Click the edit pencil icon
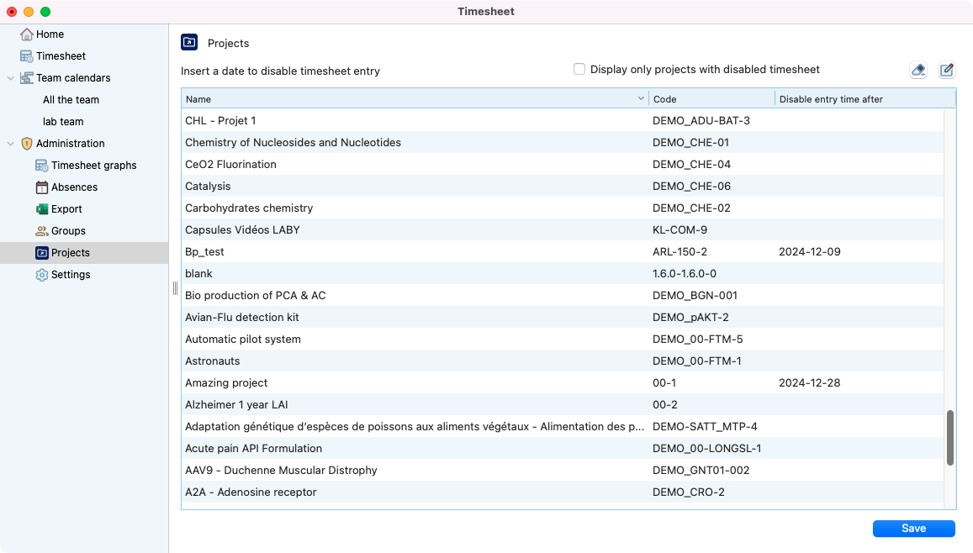This screenshot has width=973, height=553. tap(946, 70)
